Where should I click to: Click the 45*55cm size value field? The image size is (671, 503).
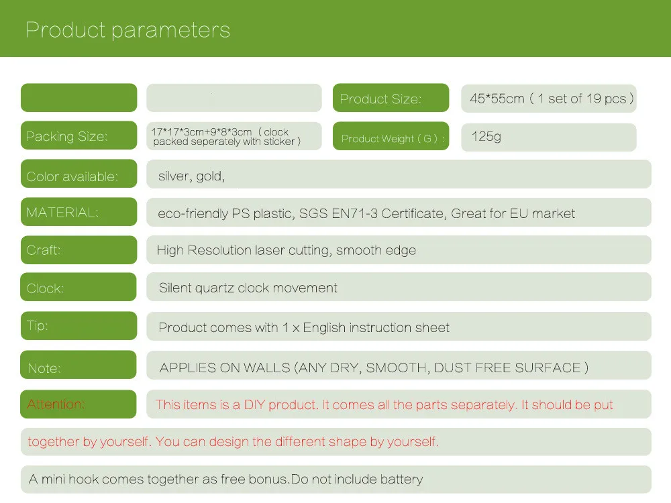pos(549,99)
